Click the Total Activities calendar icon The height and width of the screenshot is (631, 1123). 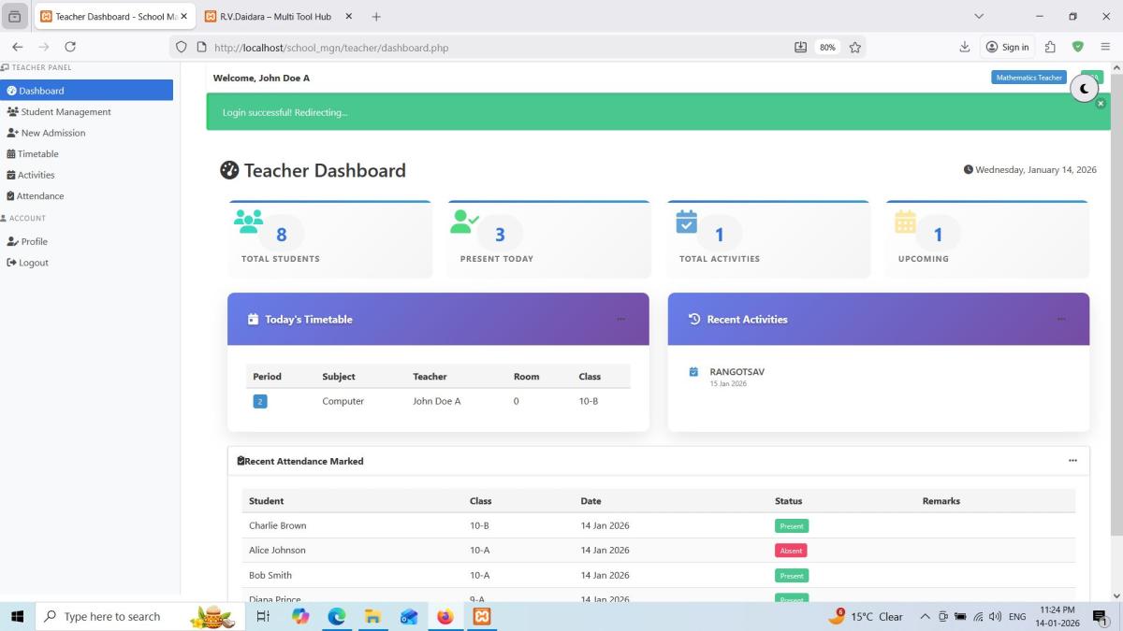(x=687, y=222)
